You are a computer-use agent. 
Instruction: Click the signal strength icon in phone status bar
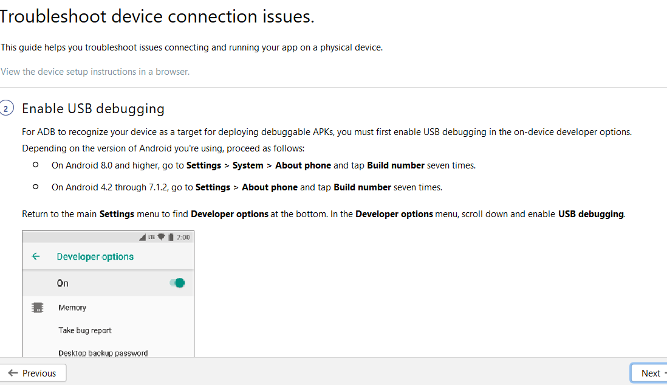pos(143,237)
